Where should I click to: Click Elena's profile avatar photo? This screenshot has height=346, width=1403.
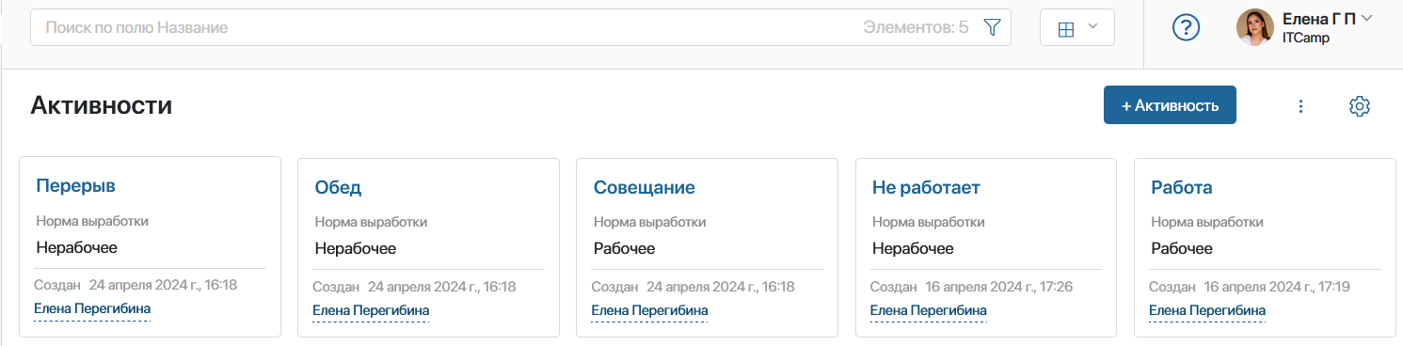pyautogui.click(x=1254, y=28)
